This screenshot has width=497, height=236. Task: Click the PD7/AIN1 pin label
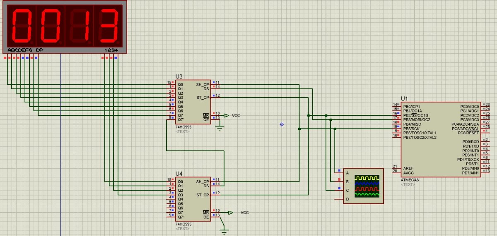click(x=471, y=173)
